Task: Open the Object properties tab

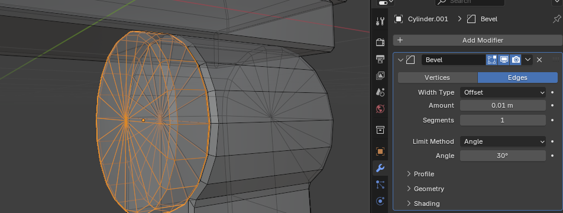Action: tap(380, 151)
